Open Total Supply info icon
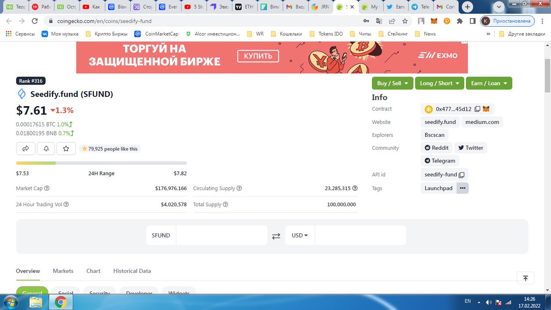The width and height of the screenshot is (551, 310). [x=225, y=204]
